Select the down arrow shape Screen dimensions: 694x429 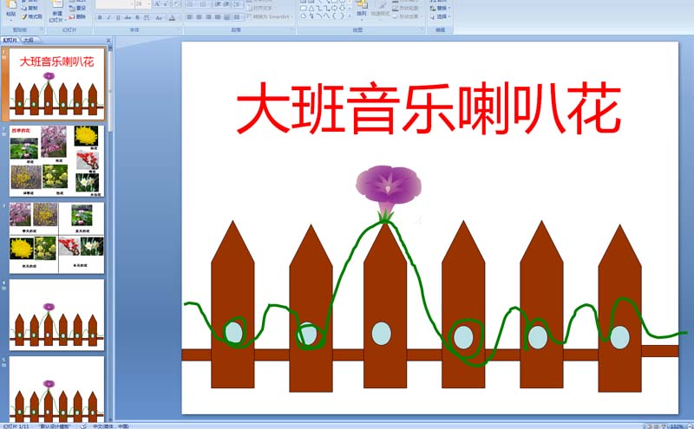342,8
